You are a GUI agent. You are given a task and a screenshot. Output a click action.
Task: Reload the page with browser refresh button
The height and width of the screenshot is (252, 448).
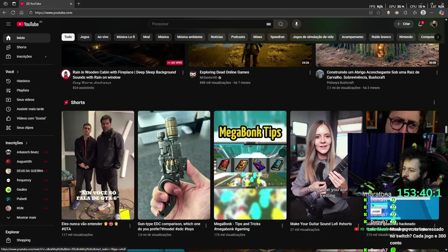point(13,13)
